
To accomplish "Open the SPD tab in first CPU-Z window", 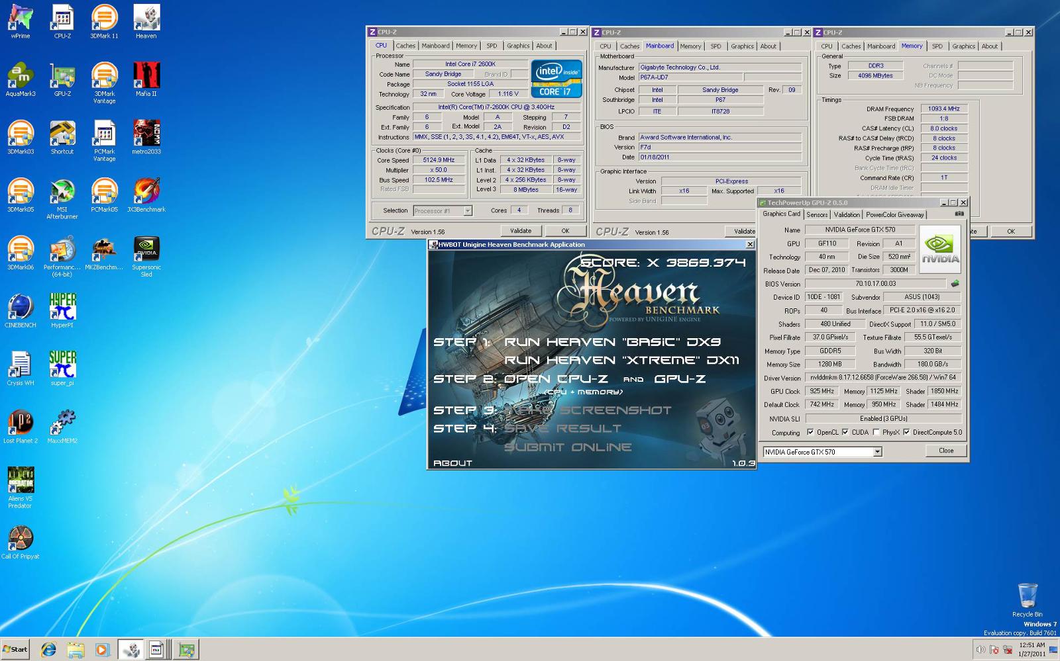I will [492, 46].
